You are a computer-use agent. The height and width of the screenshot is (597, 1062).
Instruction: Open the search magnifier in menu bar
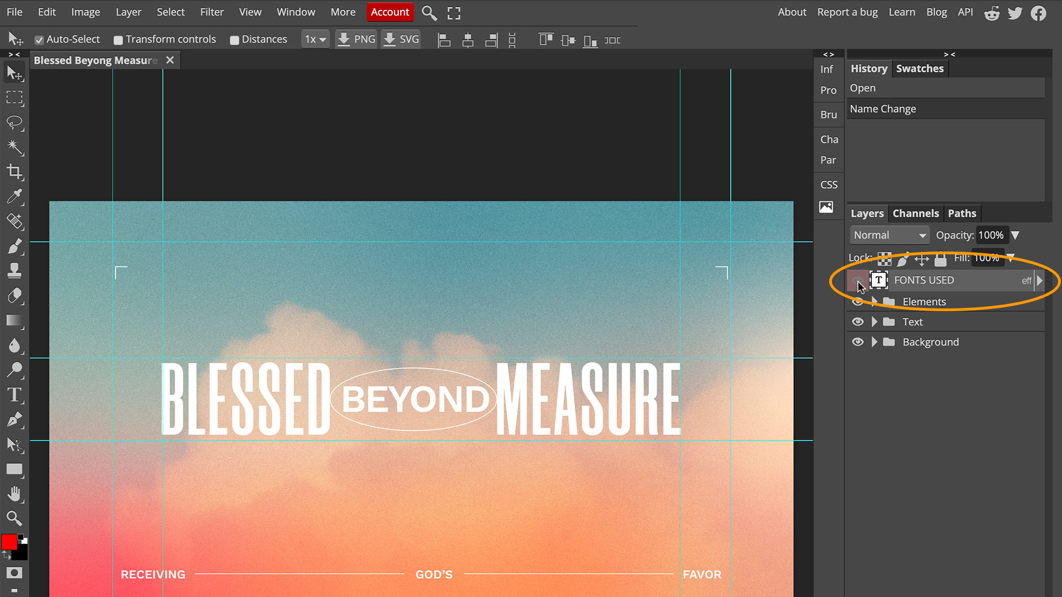point(429,13)
